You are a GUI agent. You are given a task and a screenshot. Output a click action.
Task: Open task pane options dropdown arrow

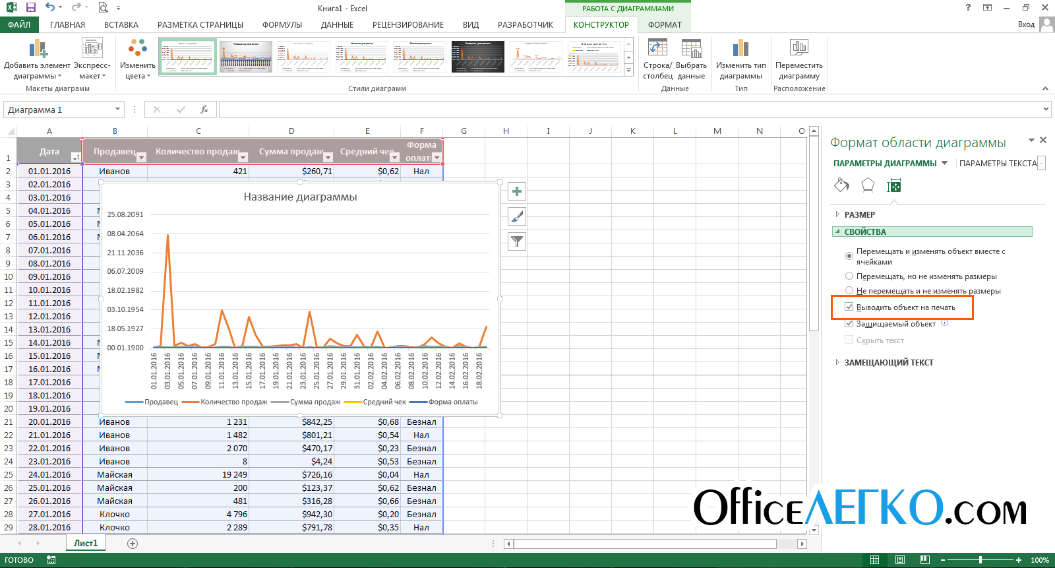pos(1031,140)
